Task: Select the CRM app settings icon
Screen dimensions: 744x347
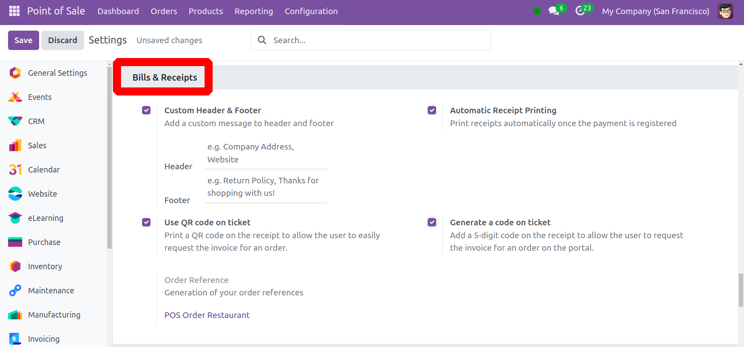Action: [x=15, y=121]
